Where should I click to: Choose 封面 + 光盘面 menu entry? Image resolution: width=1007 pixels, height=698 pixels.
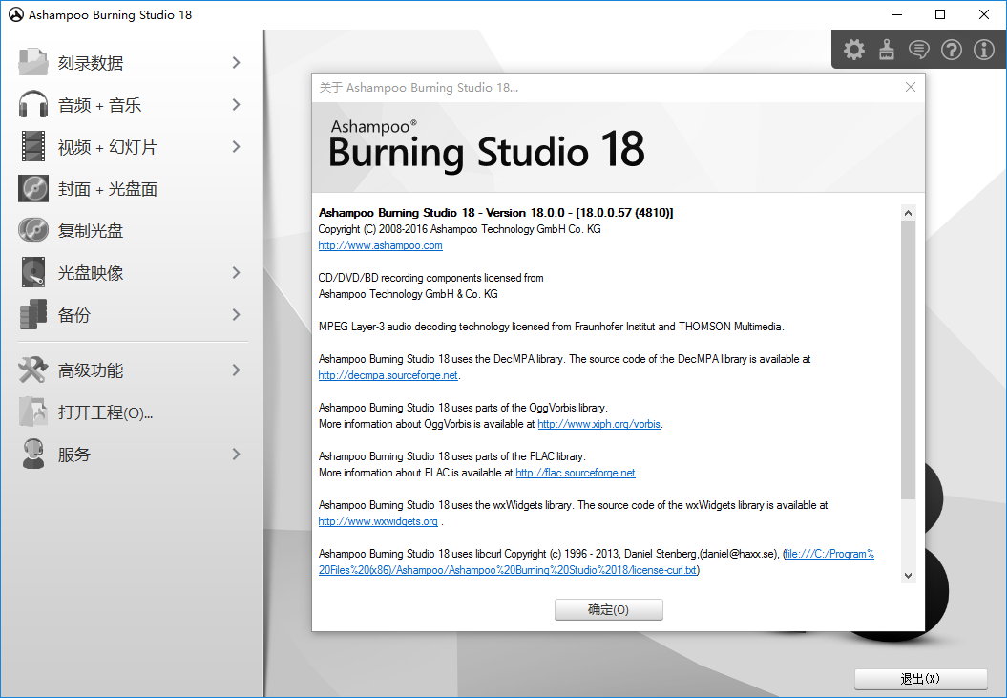[132, 188]
